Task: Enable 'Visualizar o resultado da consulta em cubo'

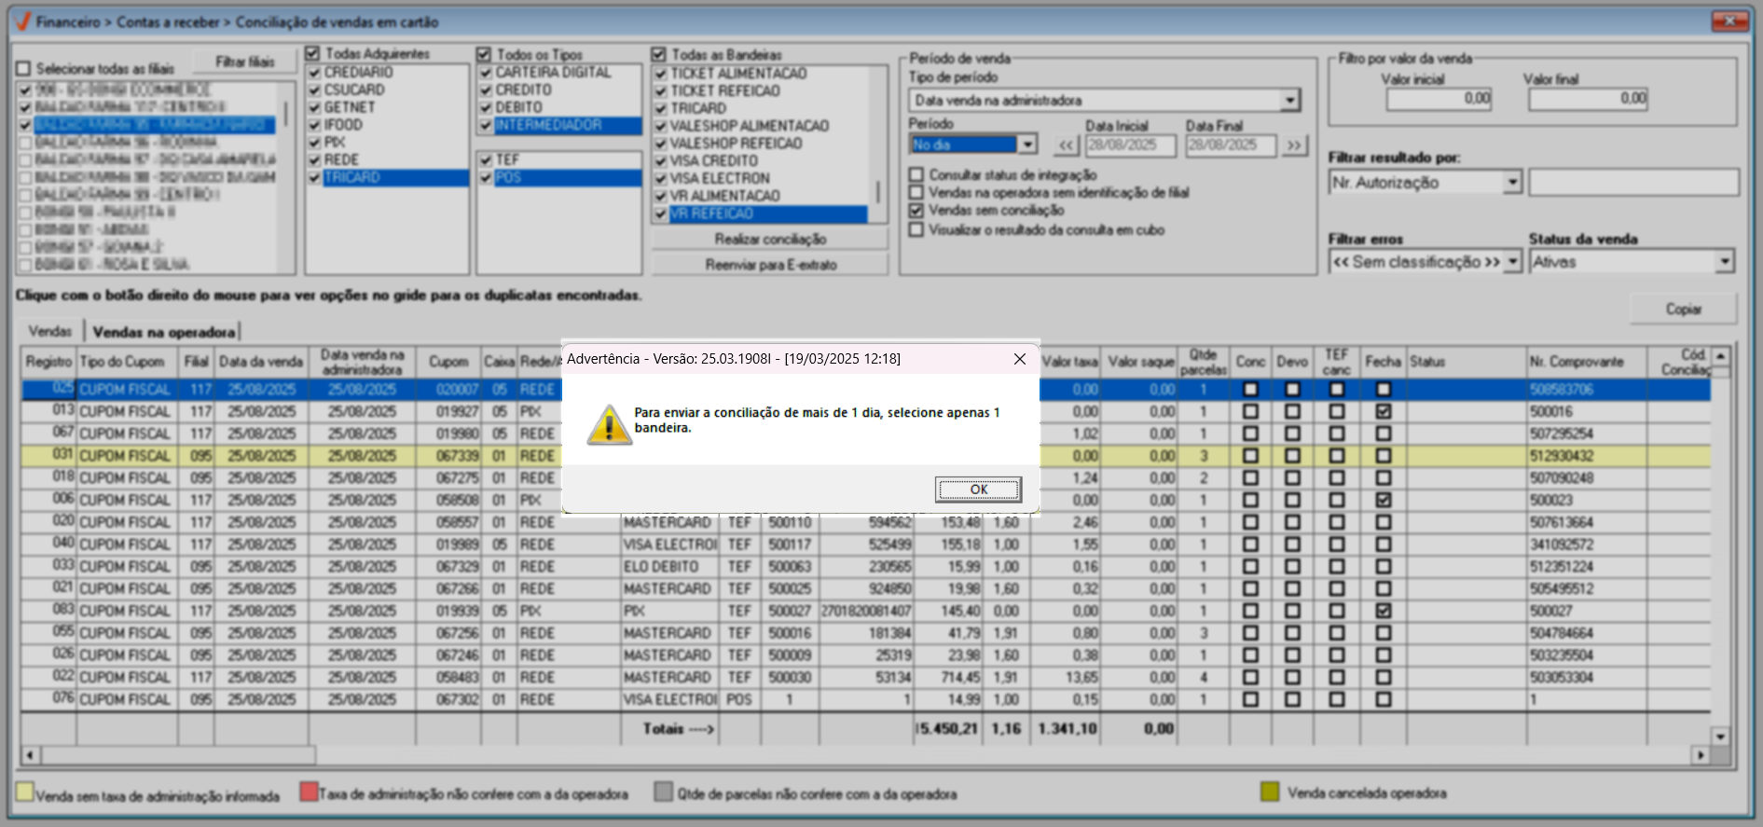Action: point(916,229)
